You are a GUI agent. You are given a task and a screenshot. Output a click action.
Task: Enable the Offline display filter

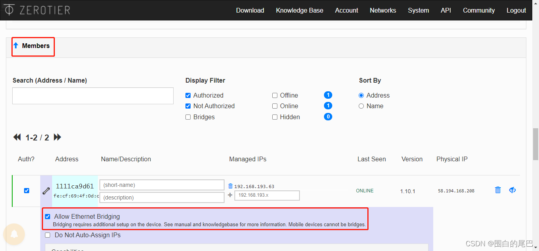click(x=275, y=95)
